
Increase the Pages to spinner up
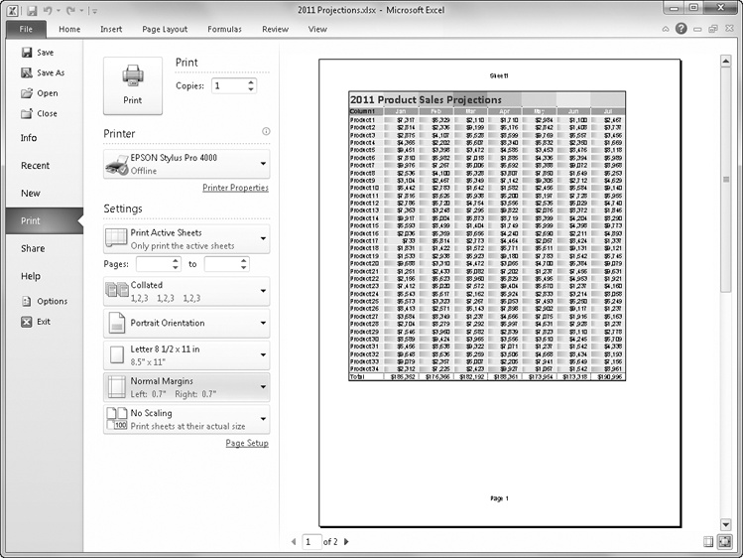pos(244,261)
